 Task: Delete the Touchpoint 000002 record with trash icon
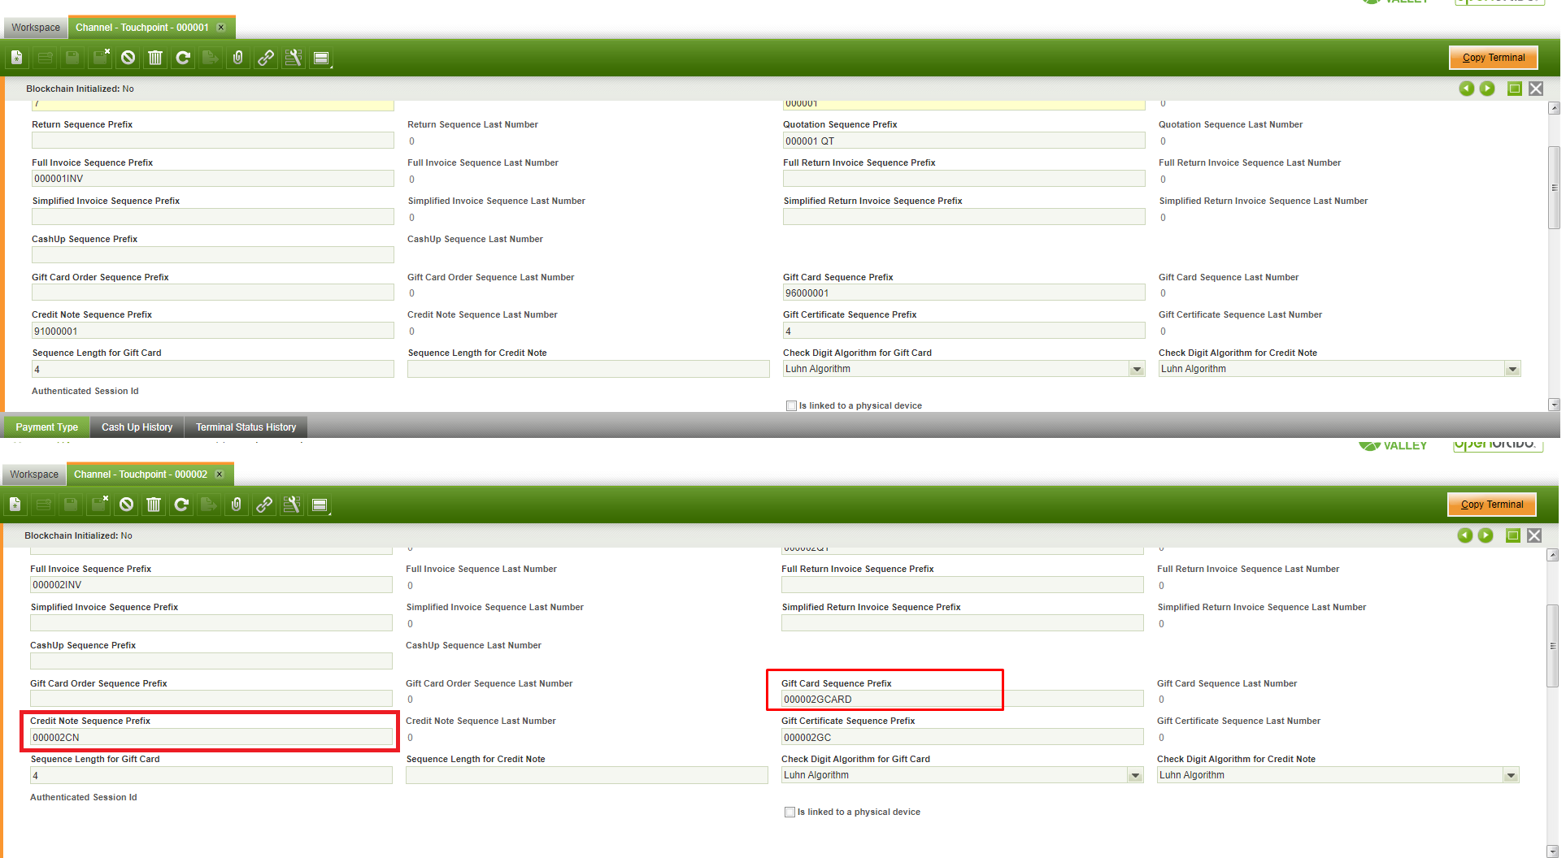[x=154, y=505]
